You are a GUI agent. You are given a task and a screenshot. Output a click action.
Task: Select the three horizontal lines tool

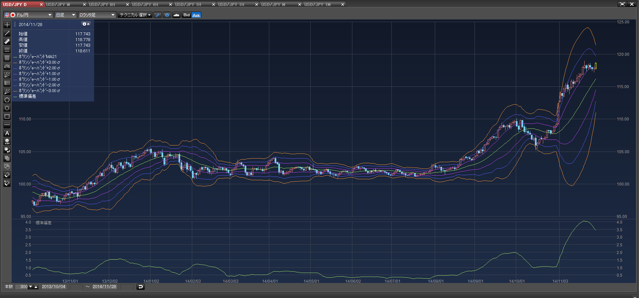pyautogui.click(x=7, y=50)
